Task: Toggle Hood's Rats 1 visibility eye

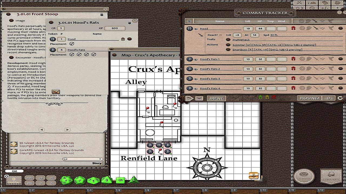Action: coord(196,59)
